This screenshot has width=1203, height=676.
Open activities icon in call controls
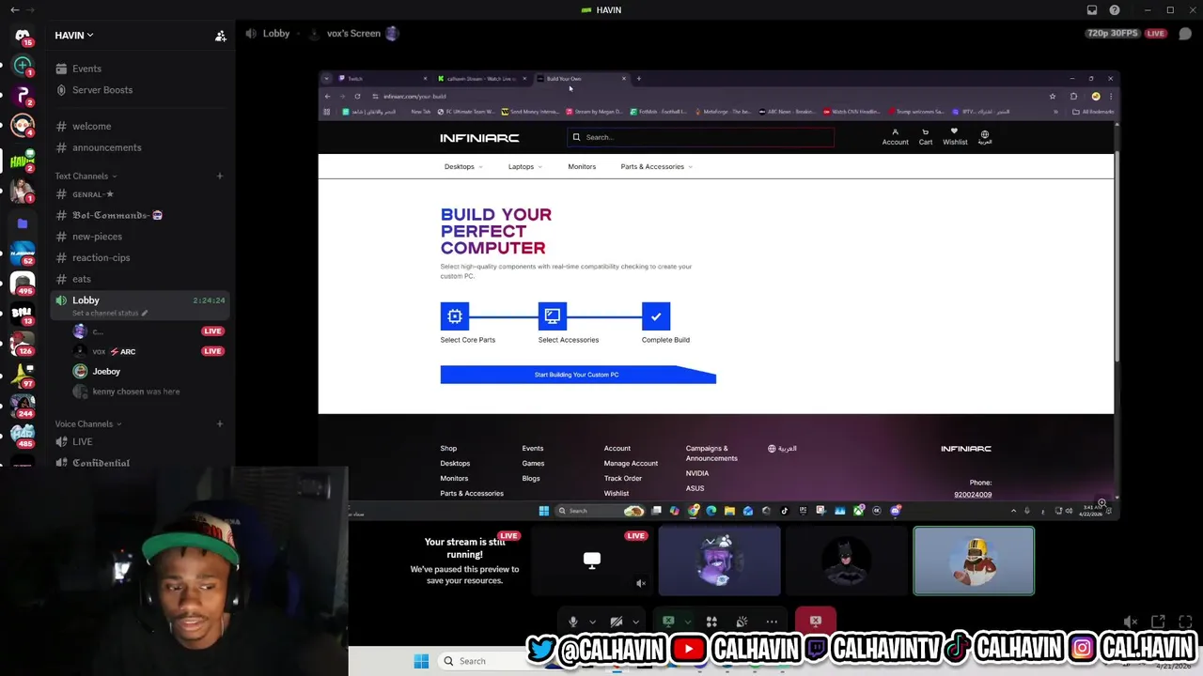coord(711,622)
